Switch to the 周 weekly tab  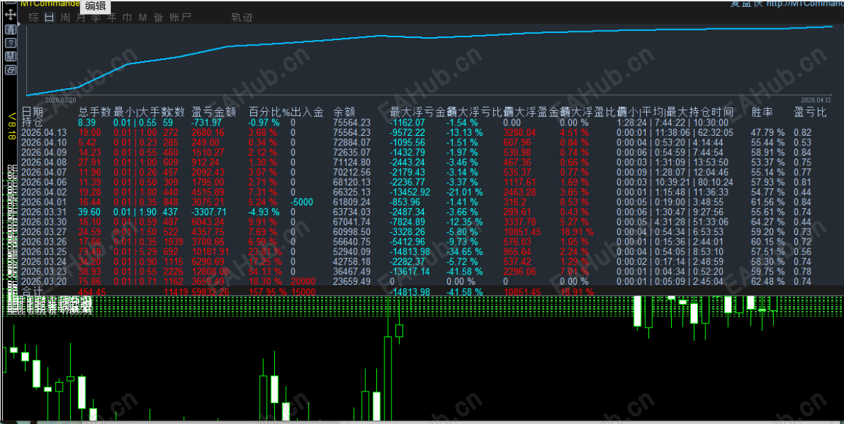pos(65,18)
